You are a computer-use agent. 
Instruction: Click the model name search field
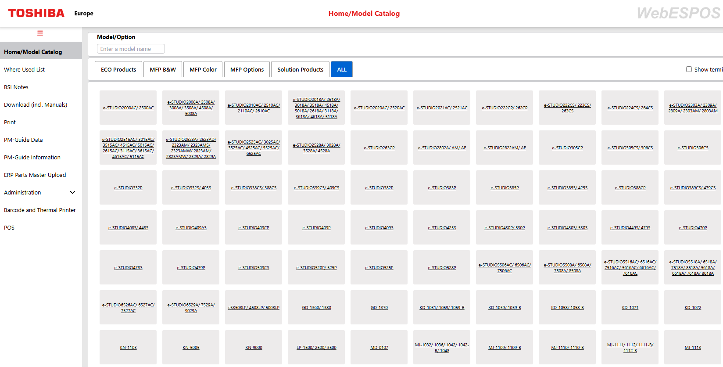click(x=131, y=49)
